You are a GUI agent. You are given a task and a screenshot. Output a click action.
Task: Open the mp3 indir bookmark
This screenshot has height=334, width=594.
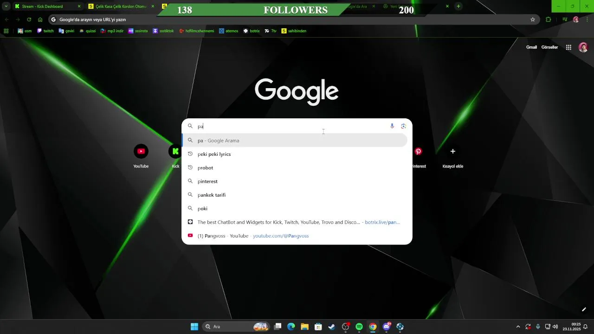(x=112, y=31)
